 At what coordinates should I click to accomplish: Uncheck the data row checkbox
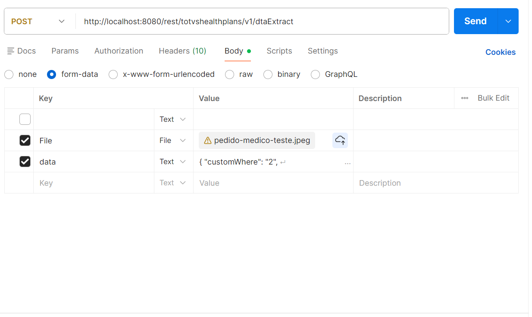[x=25, y=162]
